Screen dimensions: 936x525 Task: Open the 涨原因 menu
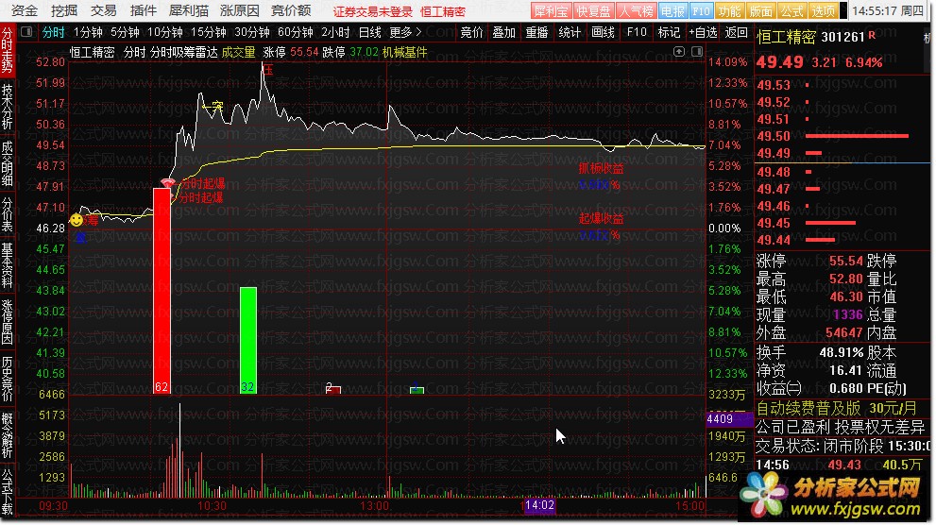239,10
